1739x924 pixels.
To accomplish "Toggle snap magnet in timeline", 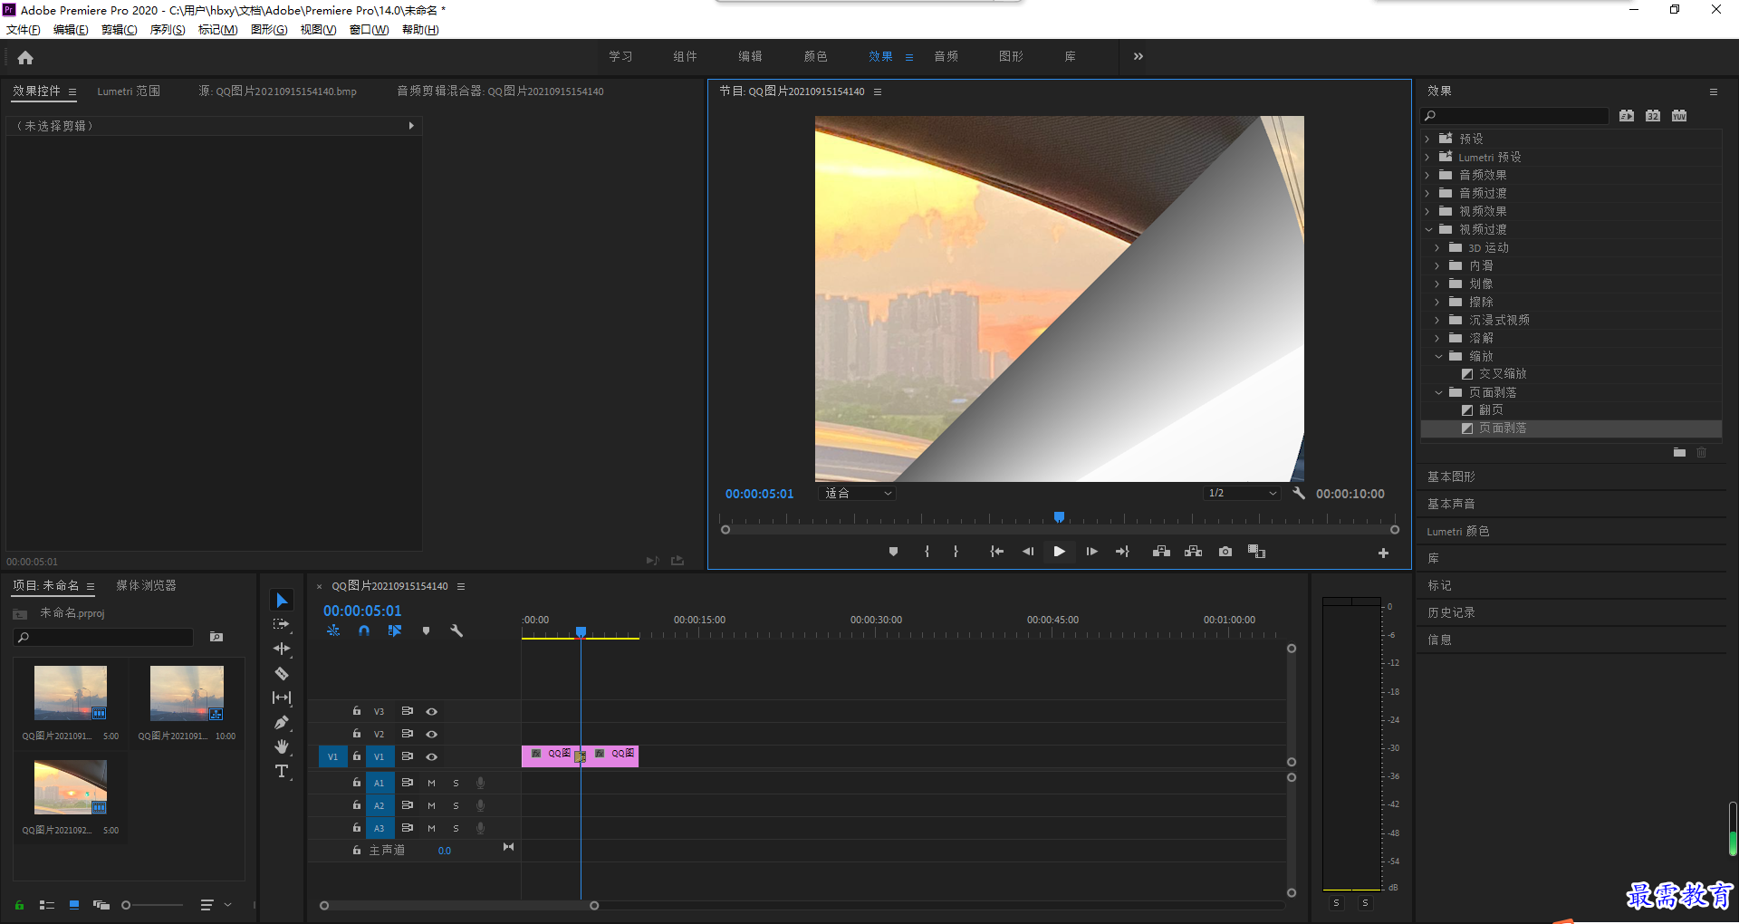I will pyautogui.click(x=364, y=630).
